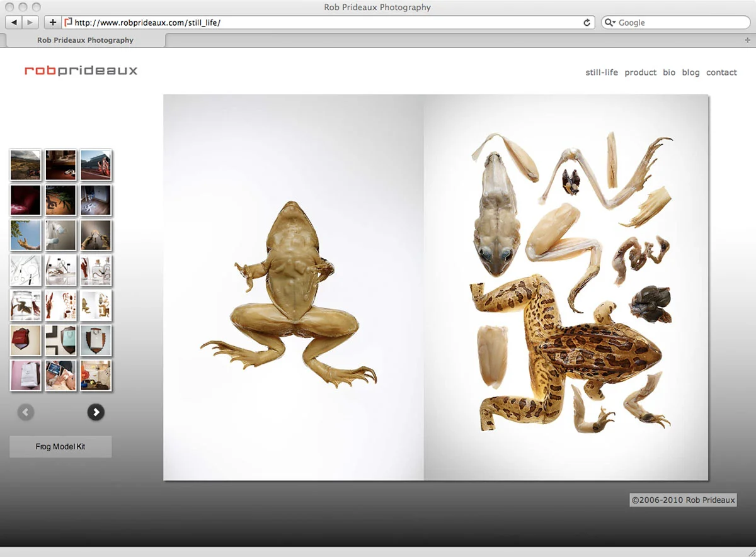Screen dimensions: 756x557
Task: Open the two gloved hands with tools thumbnail
Action: click(96, 235)
